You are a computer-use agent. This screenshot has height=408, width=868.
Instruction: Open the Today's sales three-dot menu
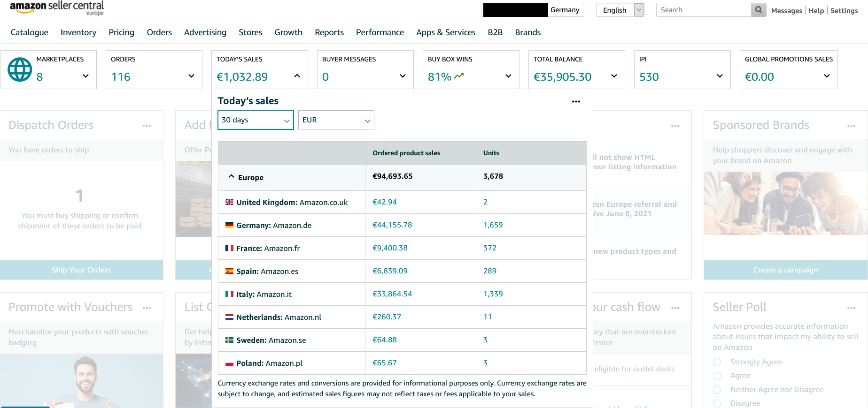coord(576,101)
